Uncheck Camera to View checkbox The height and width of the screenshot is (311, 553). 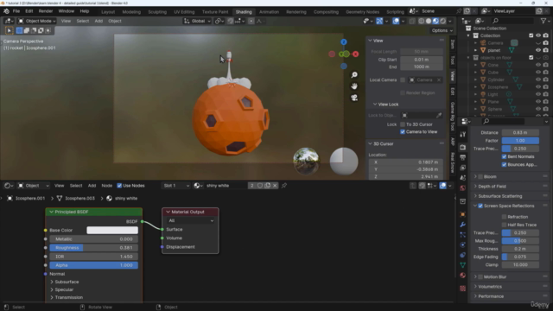pyautogui.click(x=403, y=132)
